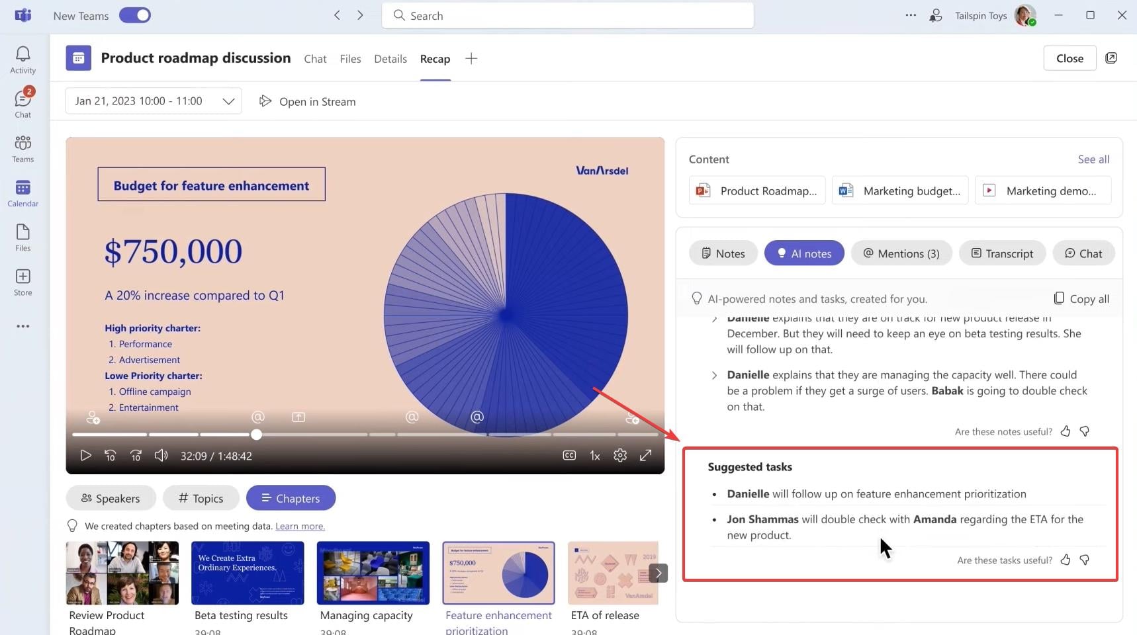Pop out the meeting recap window

[1111, 58]
